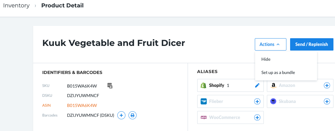
Task: Click the Send / Replenish button
Action: tap(311, 44)
